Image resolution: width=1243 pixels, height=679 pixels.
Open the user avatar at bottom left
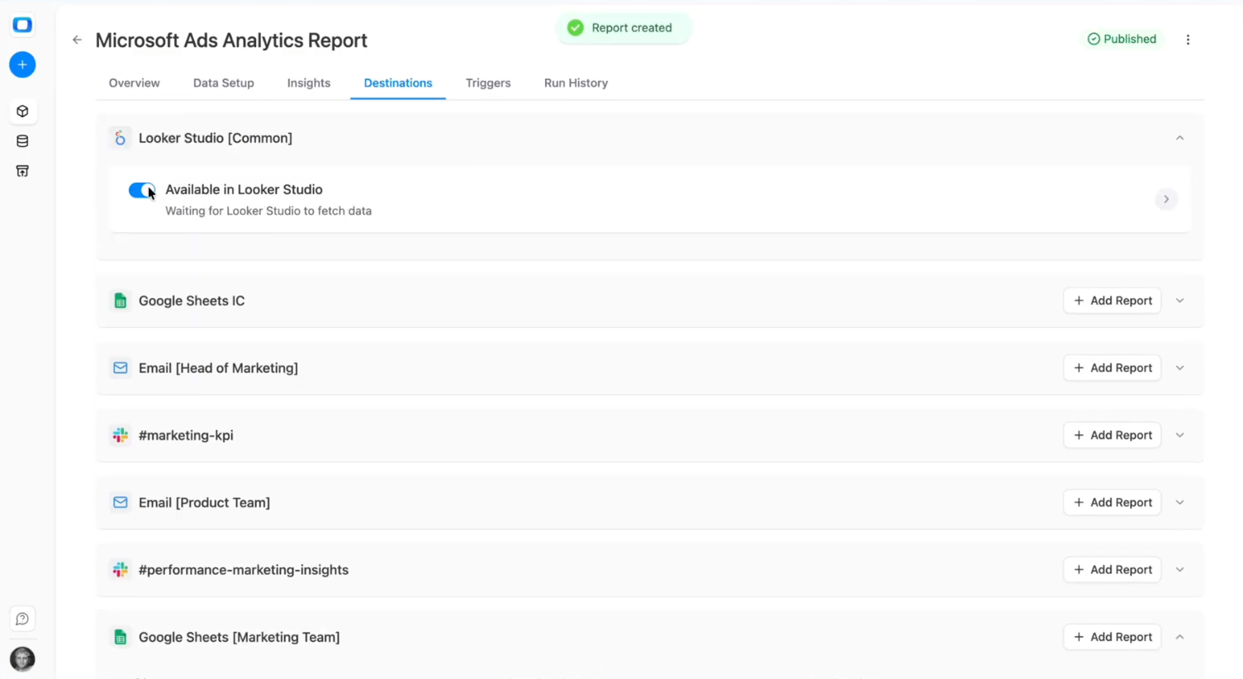tap(22, 658)
